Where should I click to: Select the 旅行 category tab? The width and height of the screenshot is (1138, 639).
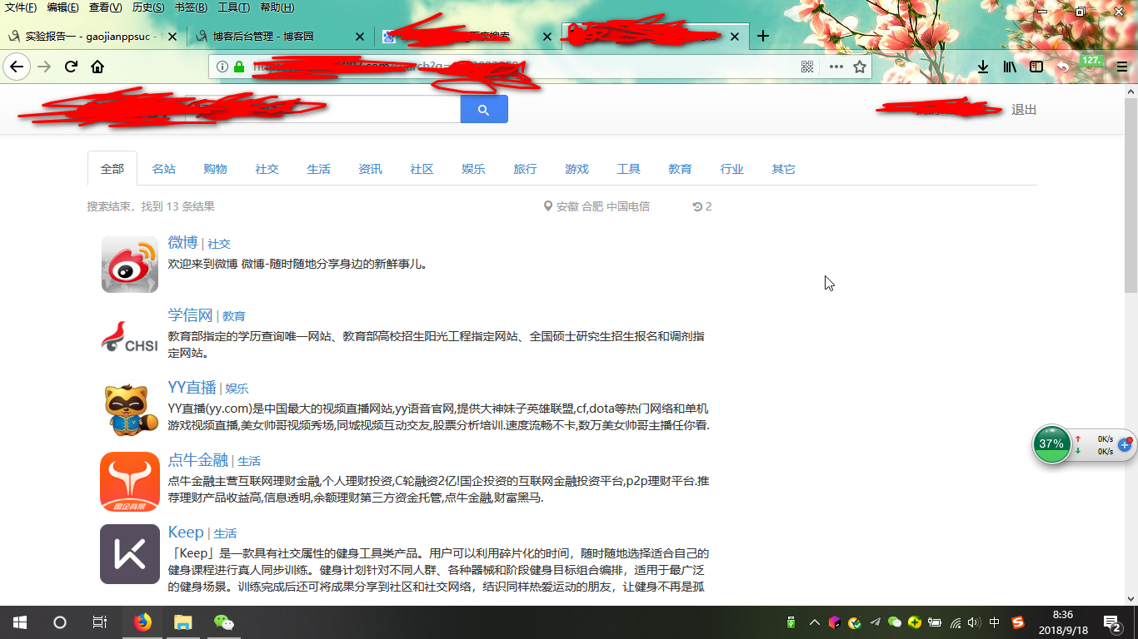pos(525,169)
